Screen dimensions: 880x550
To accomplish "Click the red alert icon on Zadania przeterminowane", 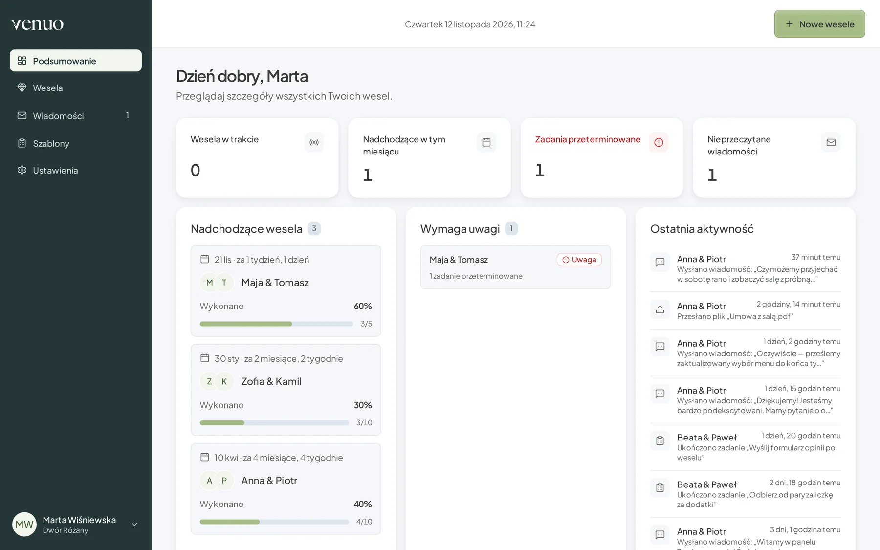I will pyautogui.click(x=659, y=142).
